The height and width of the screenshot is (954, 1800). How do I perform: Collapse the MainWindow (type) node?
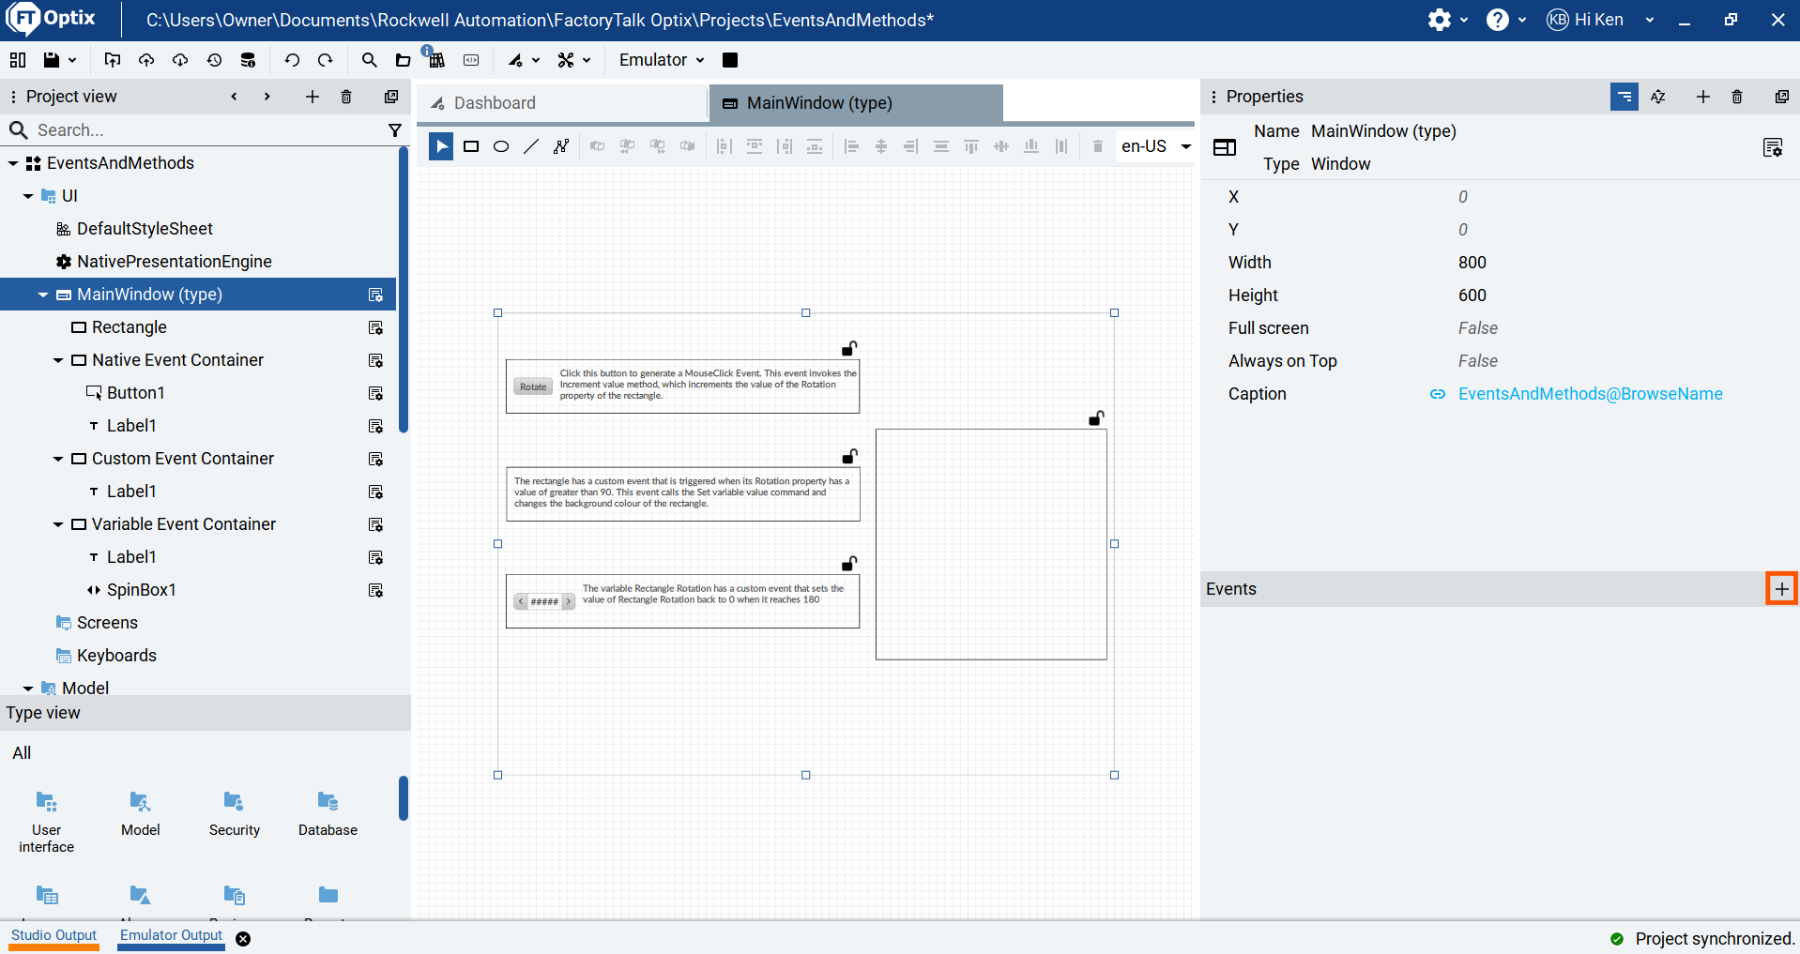click(43, 295)
